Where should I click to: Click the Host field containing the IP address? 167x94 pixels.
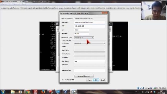click(90, 26)
